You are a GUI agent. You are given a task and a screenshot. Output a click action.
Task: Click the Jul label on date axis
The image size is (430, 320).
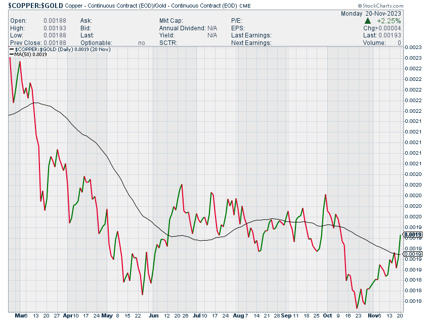pos(197,315)
